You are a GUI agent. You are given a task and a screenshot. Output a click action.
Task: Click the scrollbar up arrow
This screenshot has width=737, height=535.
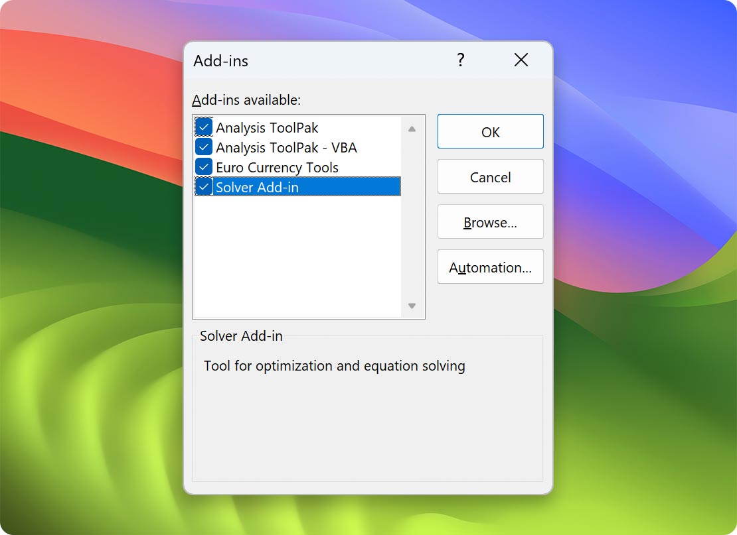pyautogui.click(x=412, y=130)
